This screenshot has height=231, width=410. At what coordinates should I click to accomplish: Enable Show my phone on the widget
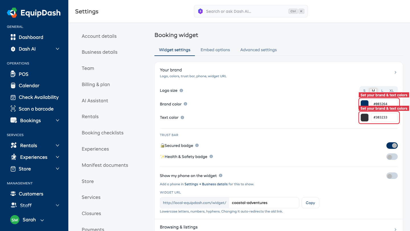click(x=392, y=176)
